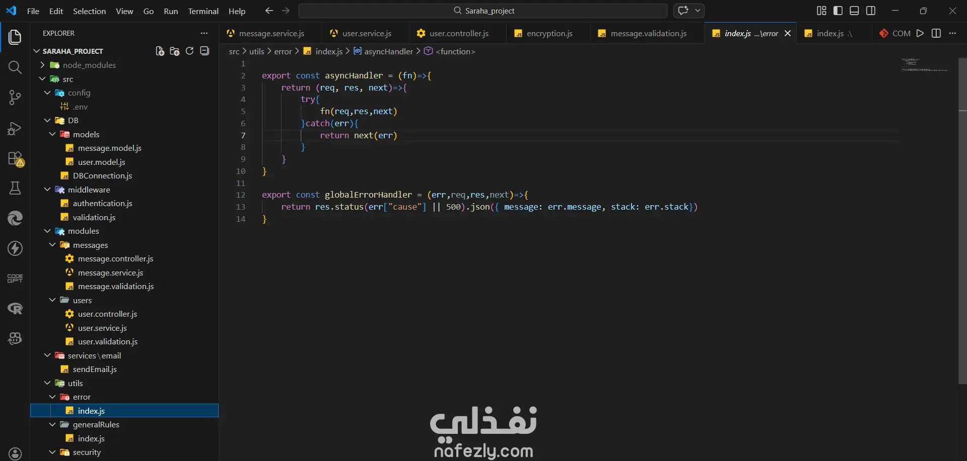Collapse the modules folder
The height and width of the screenshot is (461, 967).
point(47,231)
